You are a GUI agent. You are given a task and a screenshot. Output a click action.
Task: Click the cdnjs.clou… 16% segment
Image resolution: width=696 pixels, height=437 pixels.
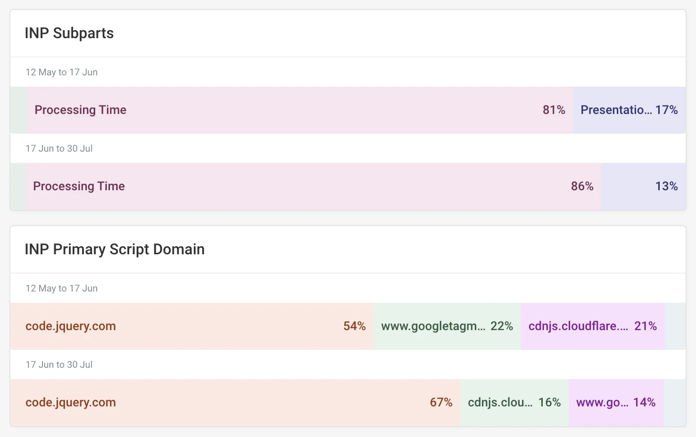[514, 403]
